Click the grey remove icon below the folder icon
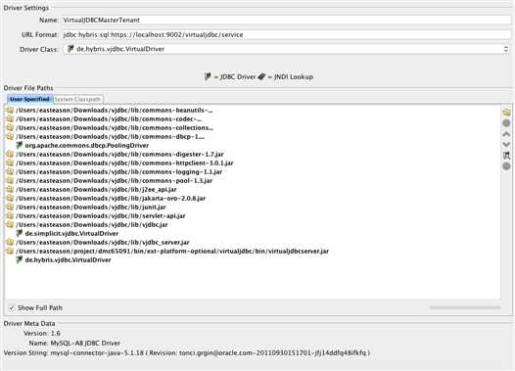 pos(506,123)
